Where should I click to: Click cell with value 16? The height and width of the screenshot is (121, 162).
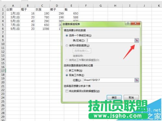click(x=28, y=14)
